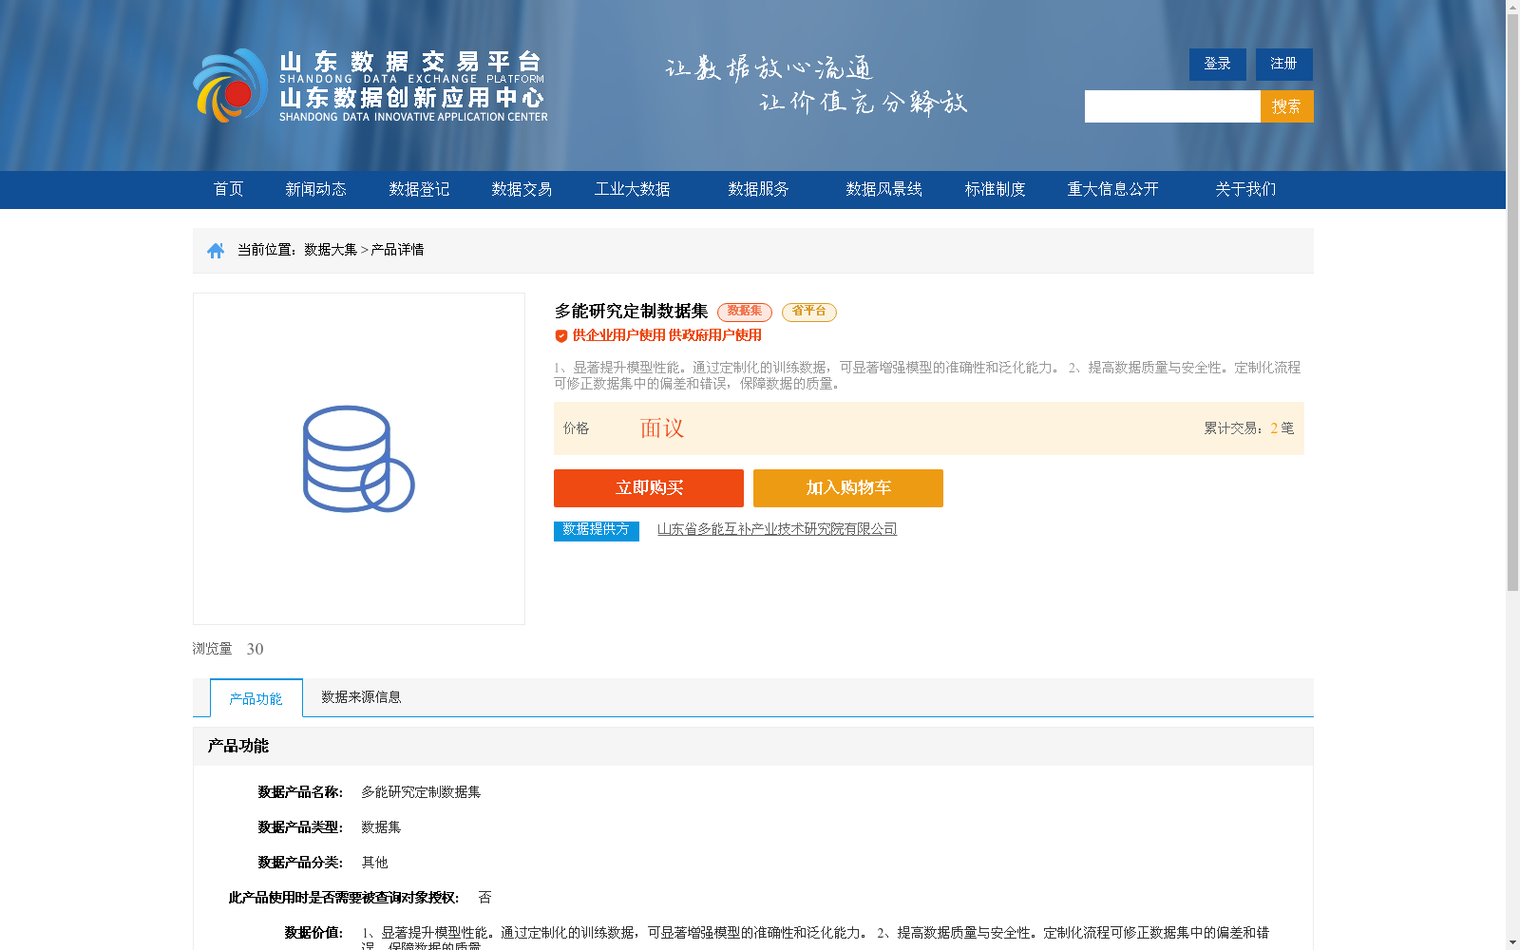The width and height of the screenshot is (1520, 950).
Task: Click the vertical scrollbar thumb
Action: pos(1512,302)
